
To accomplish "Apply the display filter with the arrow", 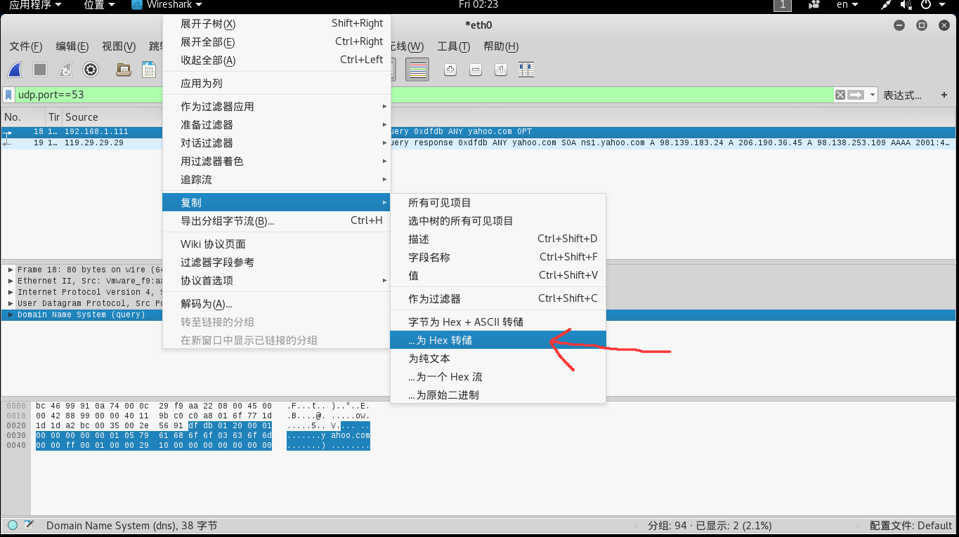I will tap(856, 95).
